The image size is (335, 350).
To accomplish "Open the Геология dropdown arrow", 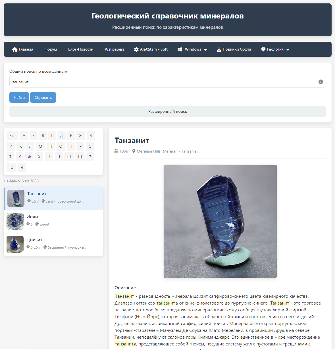I will [288, 49].
